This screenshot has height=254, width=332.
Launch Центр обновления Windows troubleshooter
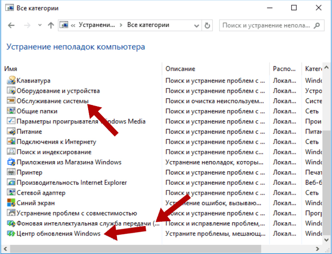[x=58, y=233]
